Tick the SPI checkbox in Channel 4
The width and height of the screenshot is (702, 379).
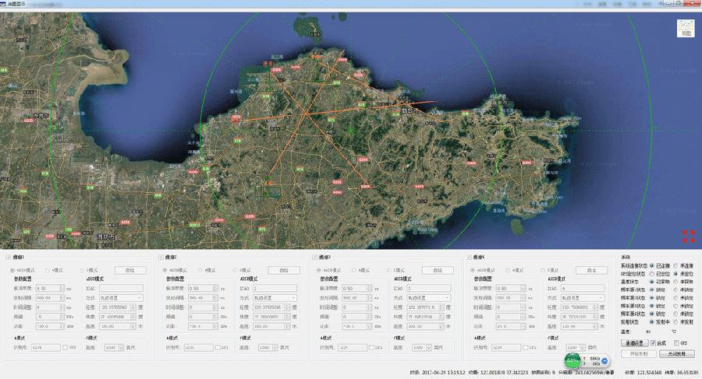click(x=526, y=347)
